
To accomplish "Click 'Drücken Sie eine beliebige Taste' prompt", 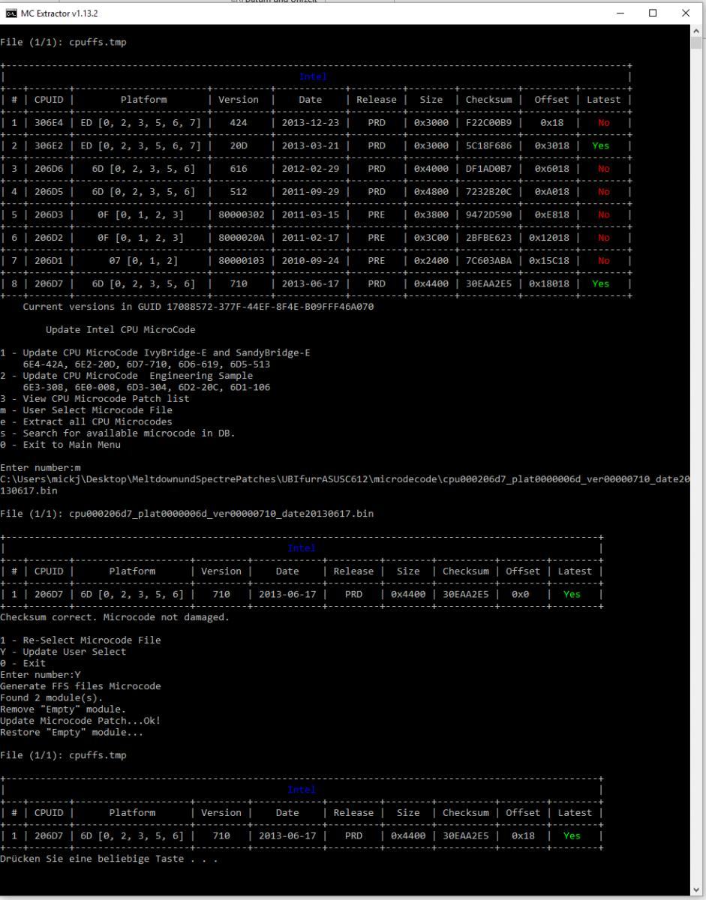I will click(x=110, y=859).
